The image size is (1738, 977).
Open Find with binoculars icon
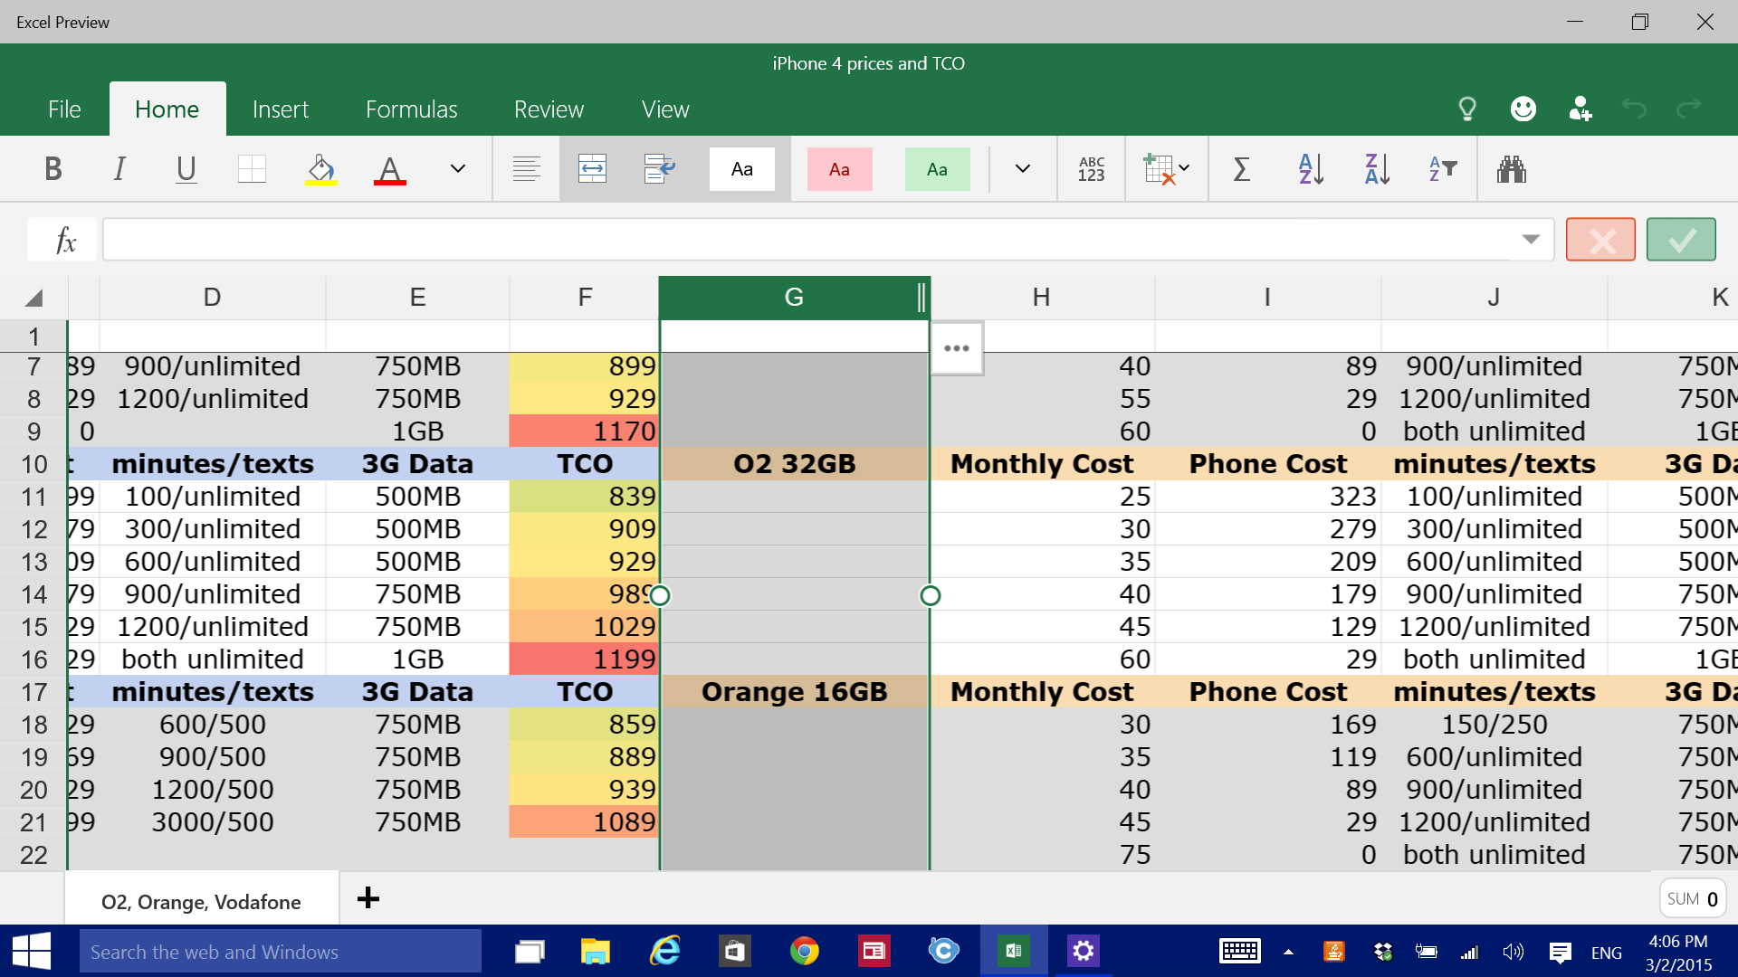pyautogui.click(x=1512, y=169)
